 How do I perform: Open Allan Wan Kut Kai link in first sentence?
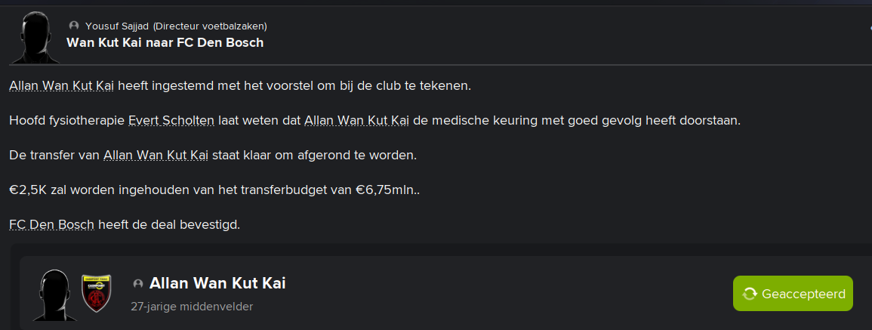(x=62, y=86)
